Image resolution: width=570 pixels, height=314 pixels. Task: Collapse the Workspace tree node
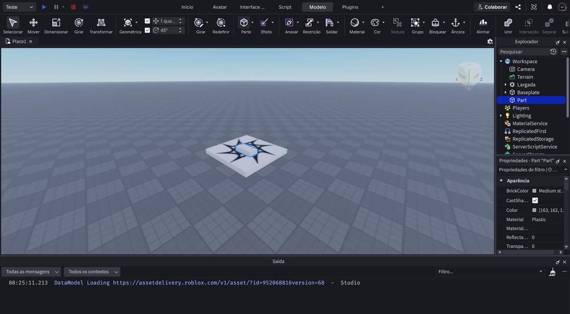[x=501, y=61]
